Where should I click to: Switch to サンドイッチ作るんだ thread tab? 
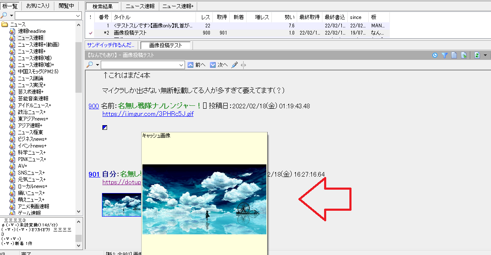[x=111, y=45]
